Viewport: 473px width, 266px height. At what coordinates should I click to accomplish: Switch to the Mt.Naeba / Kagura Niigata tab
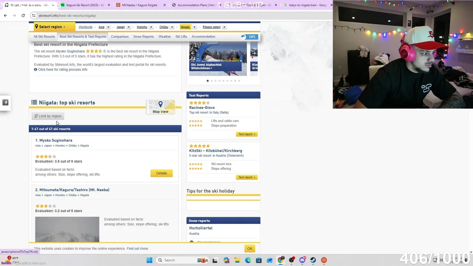[140, 5]
